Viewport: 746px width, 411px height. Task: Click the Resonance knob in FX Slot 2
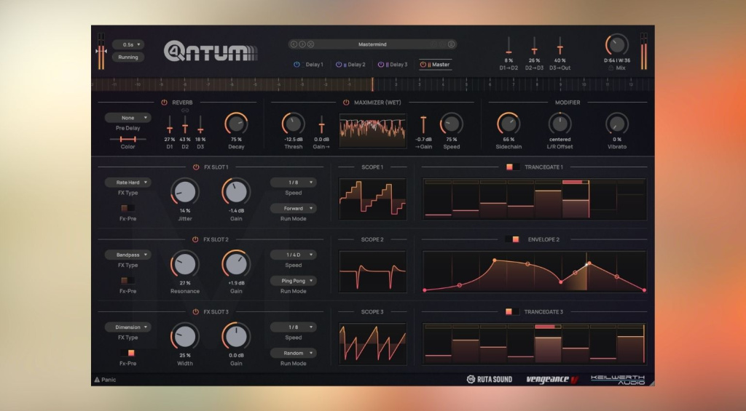click(185, 264)
